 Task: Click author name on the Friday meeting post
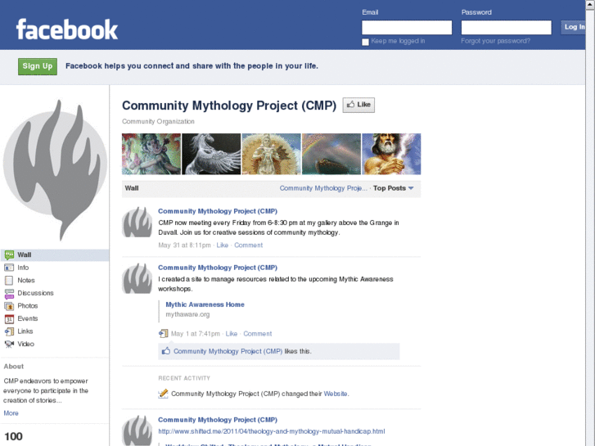pyautogui.click(x=218, y=211)
